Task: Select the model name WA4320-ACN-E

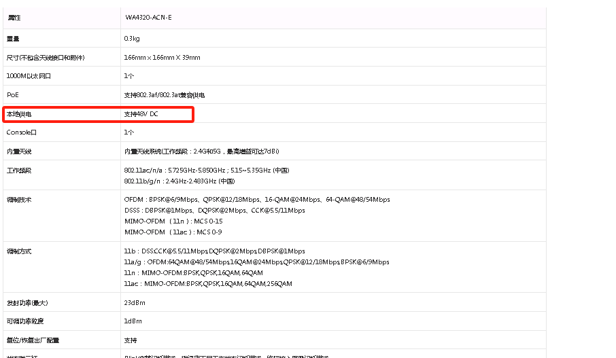Action: pyautogui.click(x=148, y=17)
